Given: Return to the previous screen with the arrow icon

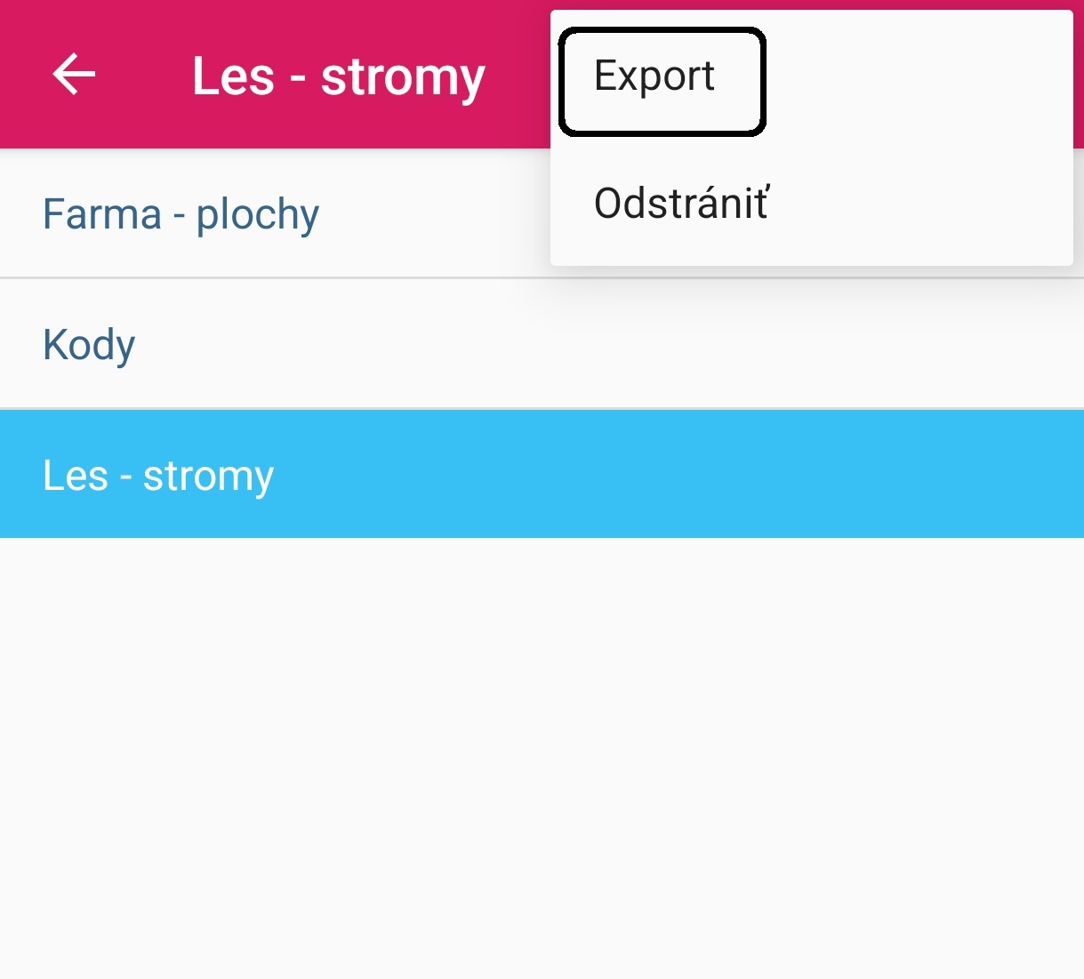Looking at the screenshot, I should point(74,74).
